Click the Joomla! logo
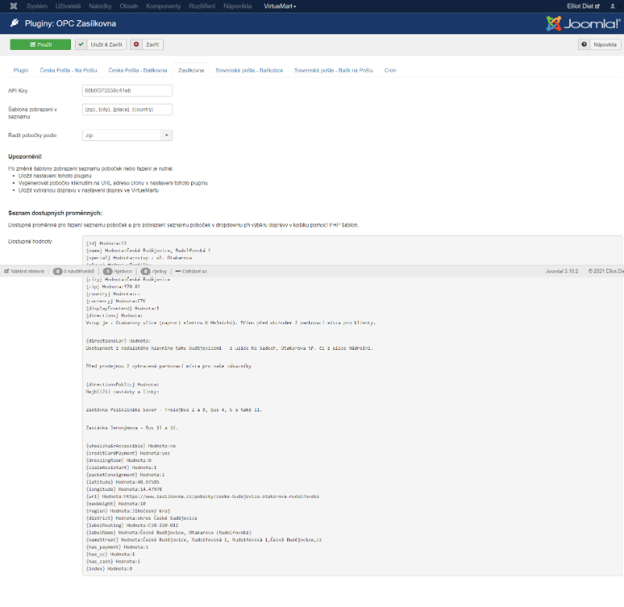Screen dimensions: 624x607 click(583, 23)
